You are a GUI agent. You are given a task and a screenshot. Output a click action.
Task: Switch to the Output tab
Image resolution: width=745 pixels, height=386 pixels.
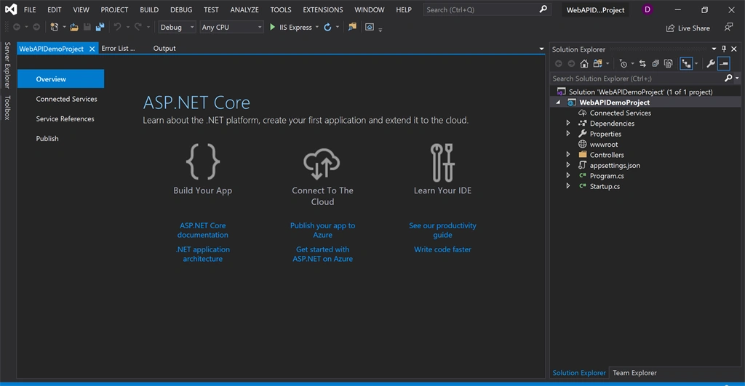click(164, 49)
